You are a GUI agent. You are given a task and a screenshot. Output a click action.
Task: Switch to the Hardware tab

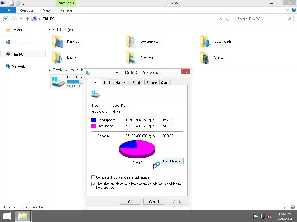coord(122,82)
